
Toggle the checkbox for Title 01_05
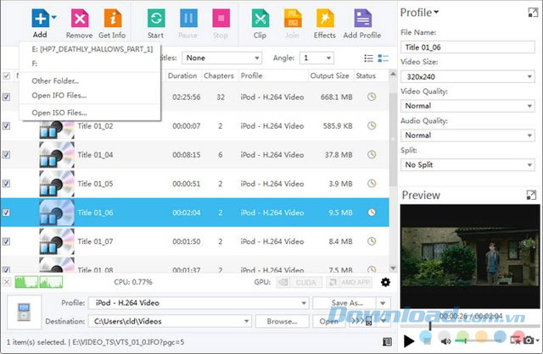pyautogui.click(x=7, y=184)
